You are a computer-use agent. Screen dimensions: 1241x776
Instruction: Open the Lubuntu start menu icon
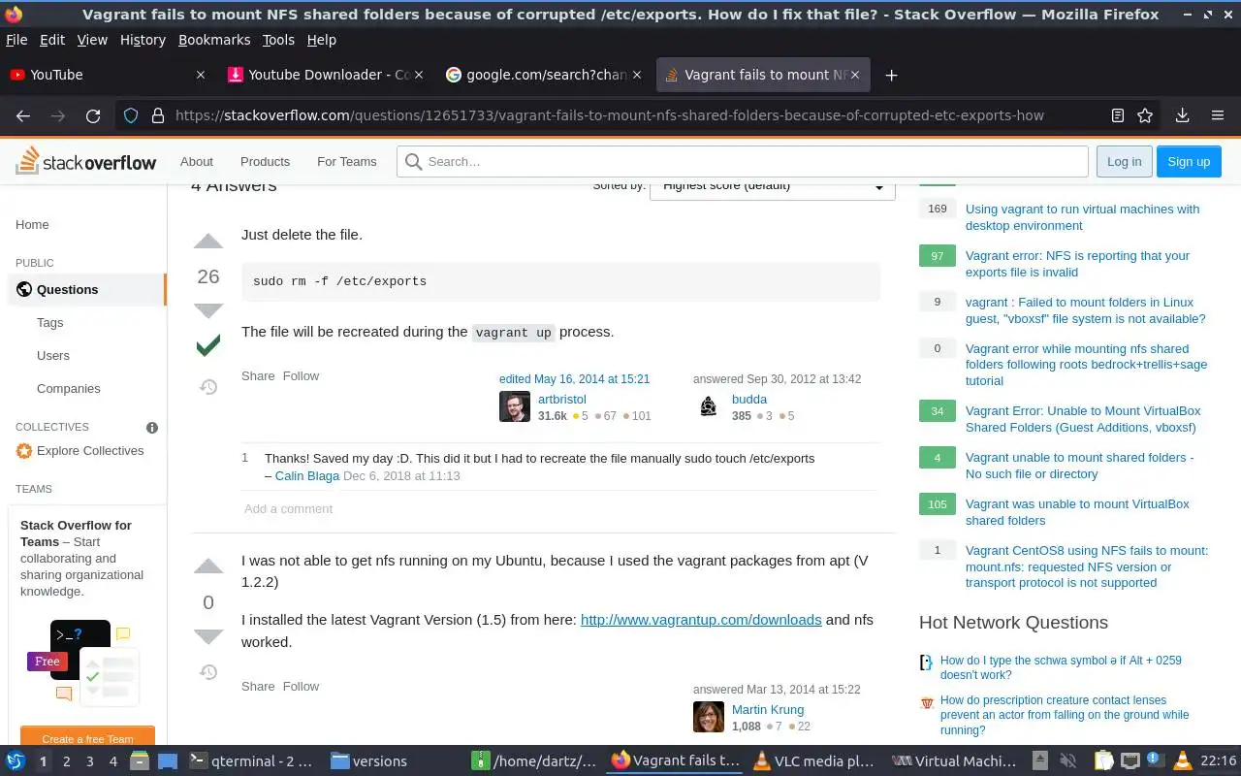coord(16,760)
